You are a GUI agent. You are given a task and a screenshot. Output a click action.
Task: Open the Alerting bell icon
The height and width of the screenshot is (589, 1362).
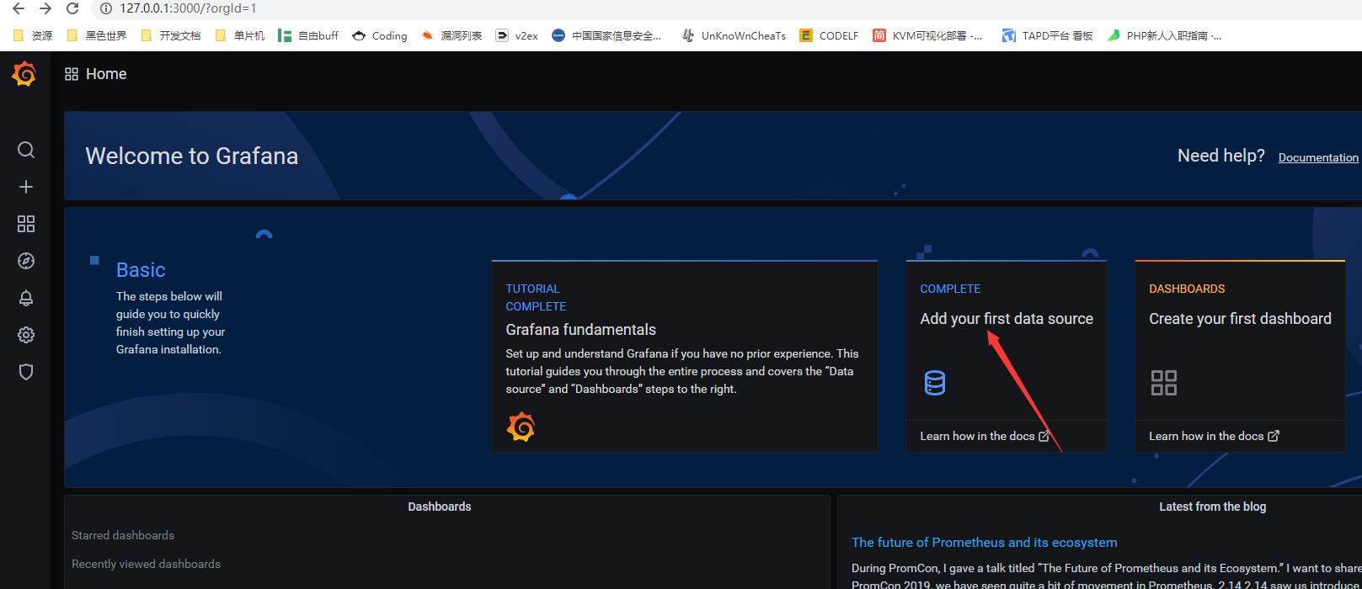26,298
